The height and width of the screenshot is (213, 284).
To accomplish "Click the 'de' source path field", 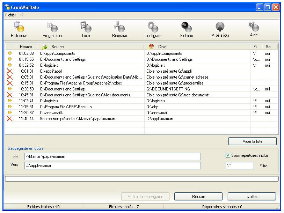I will point(112,156).
